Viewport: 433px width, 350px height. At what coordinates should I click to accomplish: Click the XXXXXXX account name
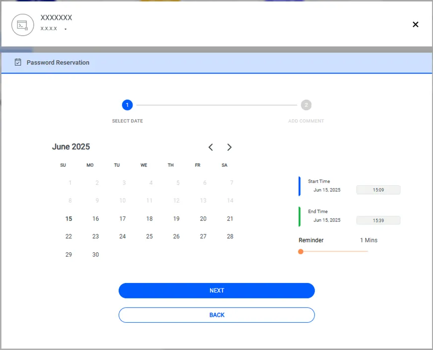(57, 18)
